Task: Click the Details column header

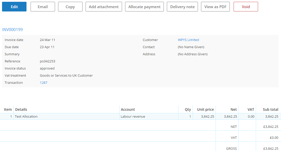Action: [21, 109]
